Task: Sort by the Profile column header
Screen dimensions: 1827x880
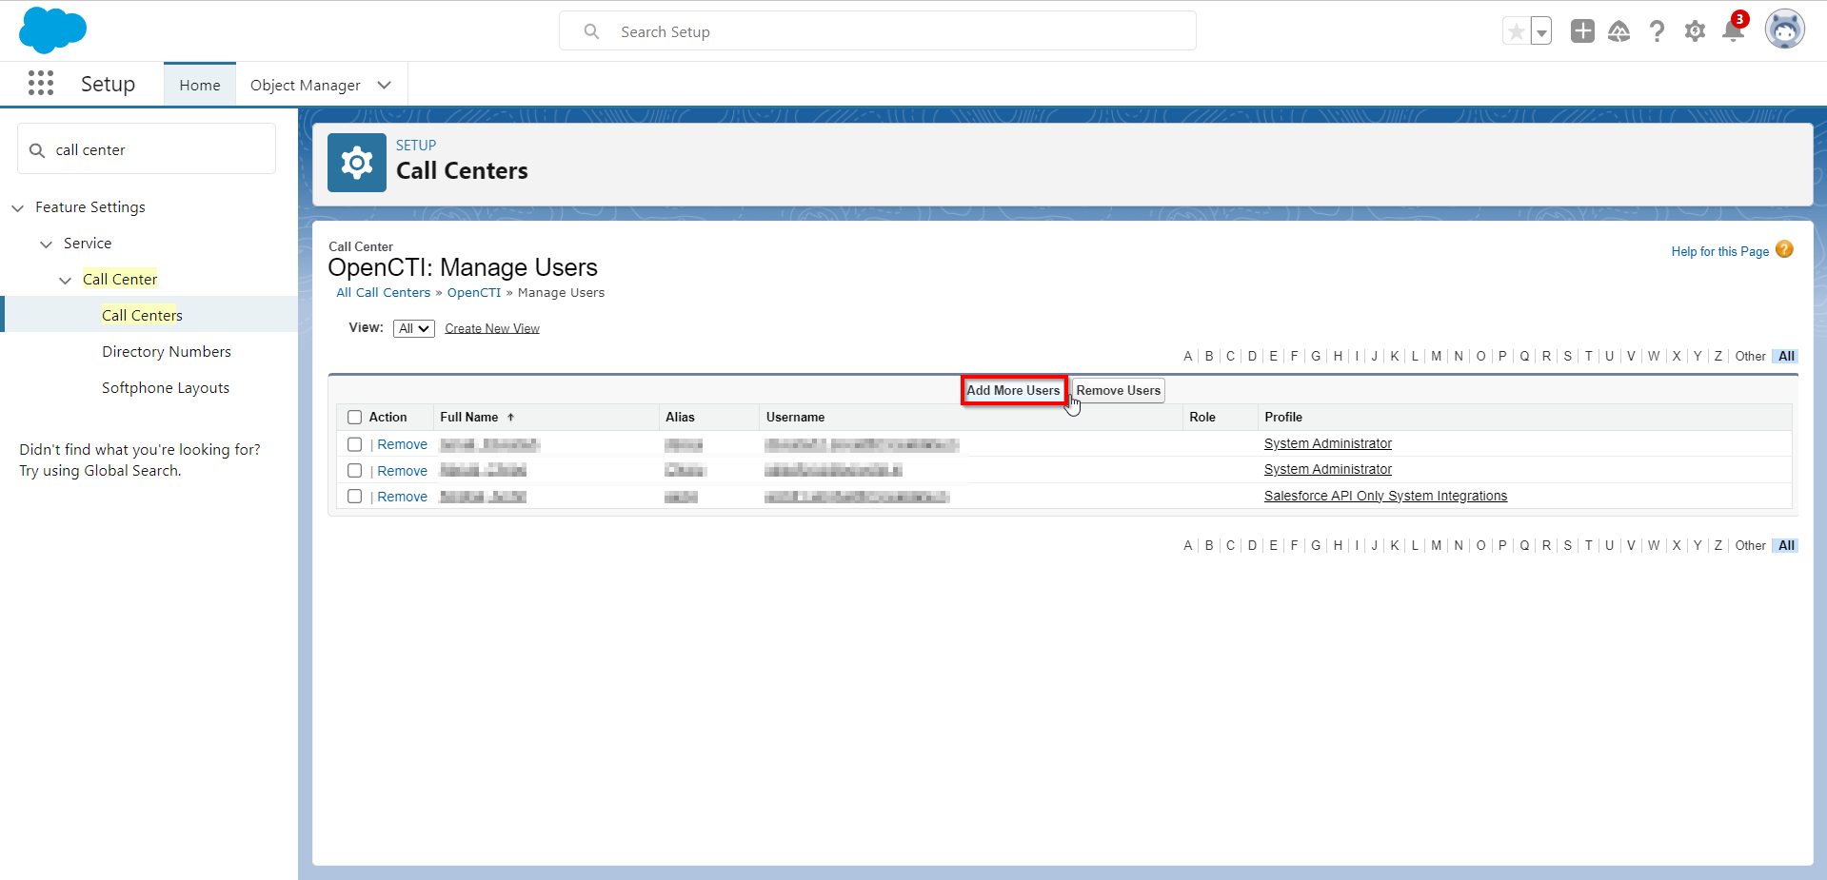Action: [x=1283, y=417]
